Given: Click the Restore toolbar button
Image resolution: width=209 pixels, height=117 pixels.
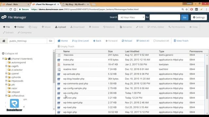Looking at the screenshot, I should (x=109, y=27).
